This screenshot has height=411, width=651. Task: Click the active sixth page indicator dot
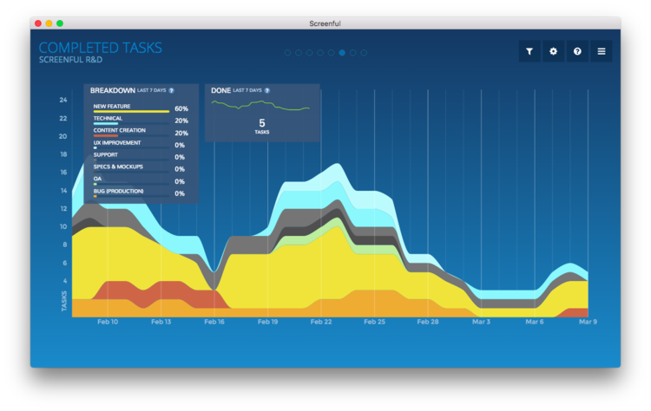click(x=342, y=53)
